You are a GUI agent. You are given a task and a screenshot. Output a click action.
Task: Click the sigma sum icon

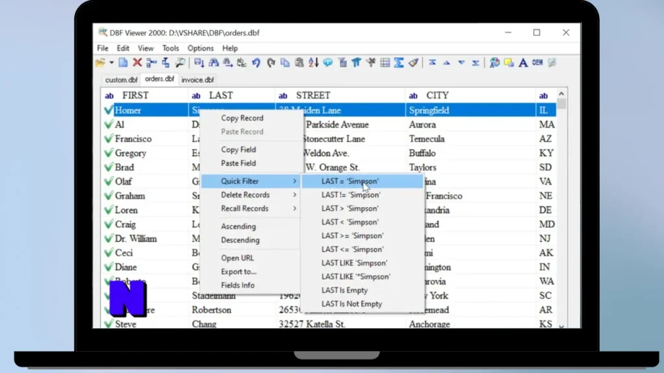[x=399, y=63]
